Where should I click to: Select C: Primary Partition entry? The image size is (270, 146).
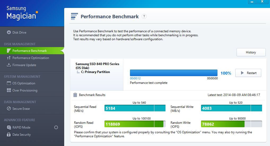pyautogui.click(x=95, y=72)
